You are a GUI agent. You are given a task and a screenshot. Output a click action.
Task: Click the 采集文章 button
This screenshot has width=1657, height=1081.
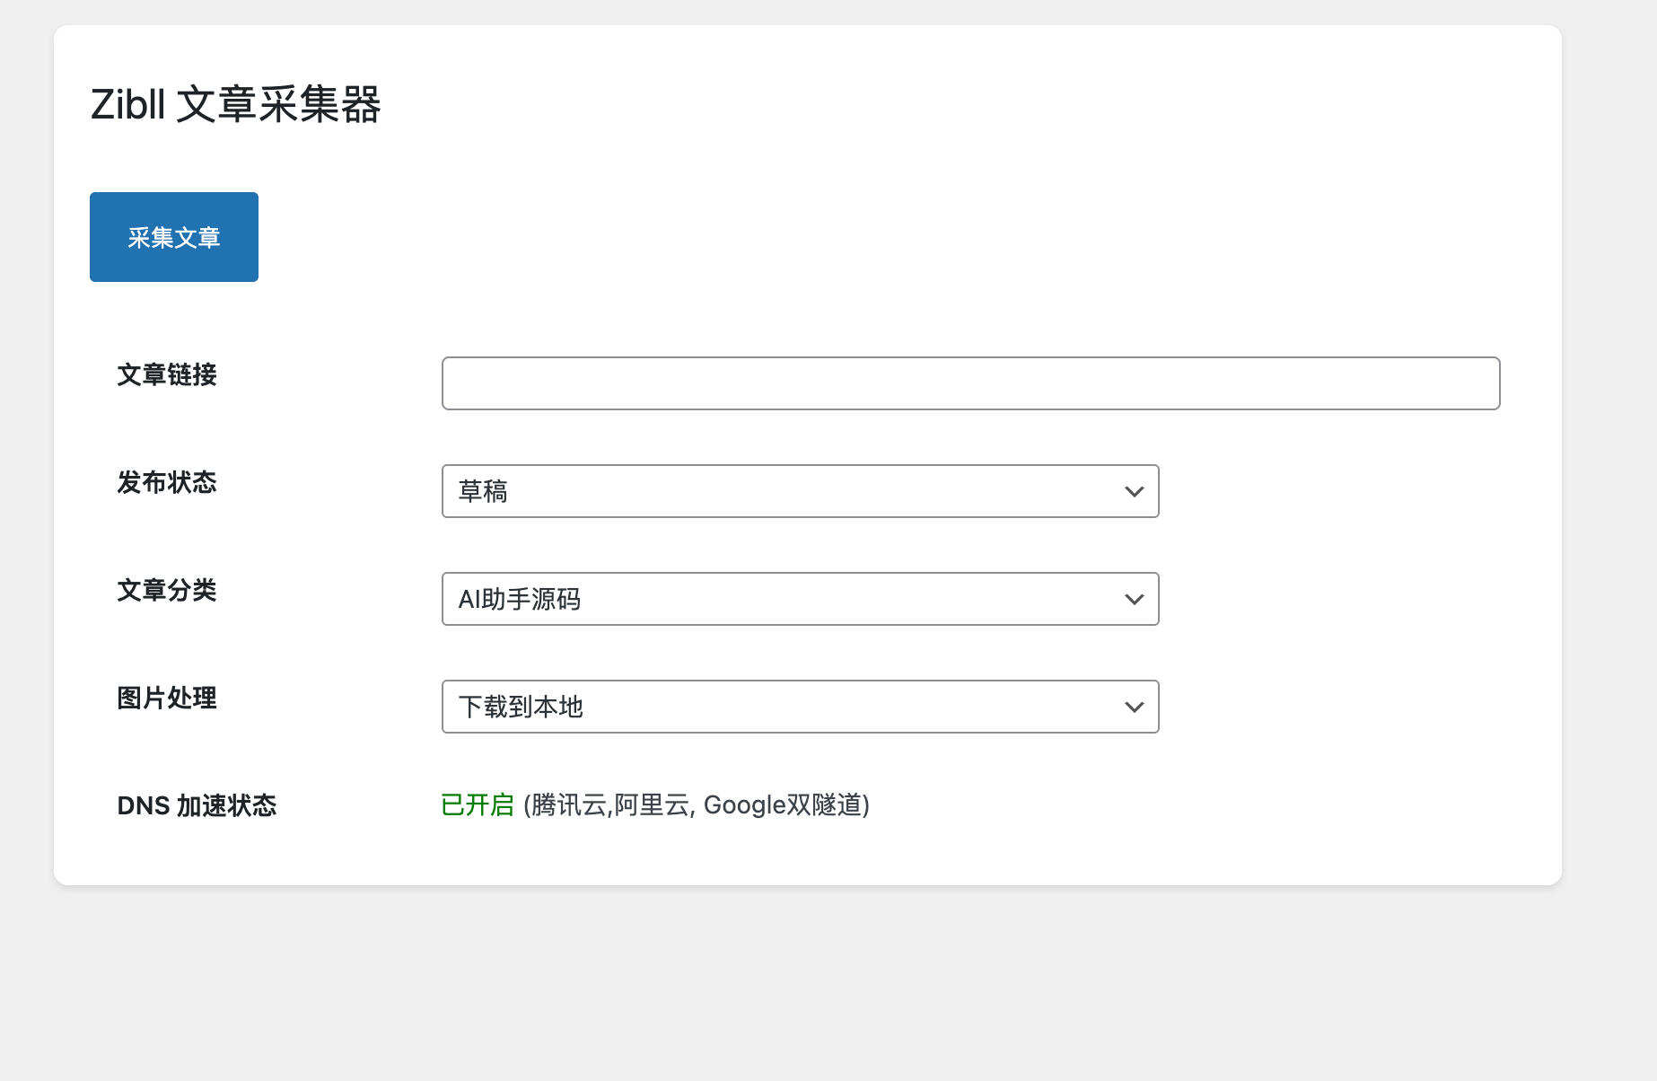pos(173,237)
